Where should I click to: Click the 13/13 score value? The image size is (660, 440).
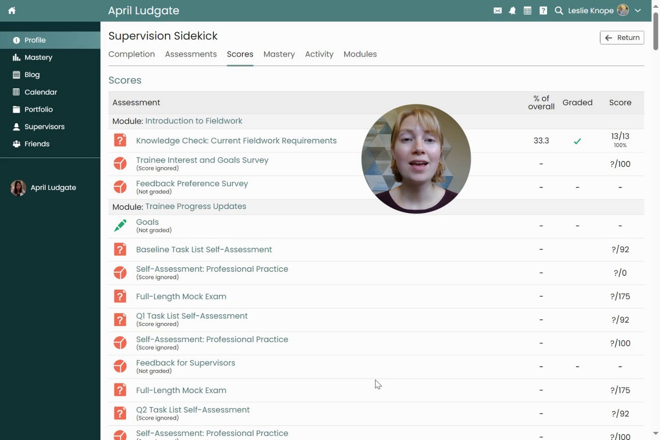click(x=620, y=136)
